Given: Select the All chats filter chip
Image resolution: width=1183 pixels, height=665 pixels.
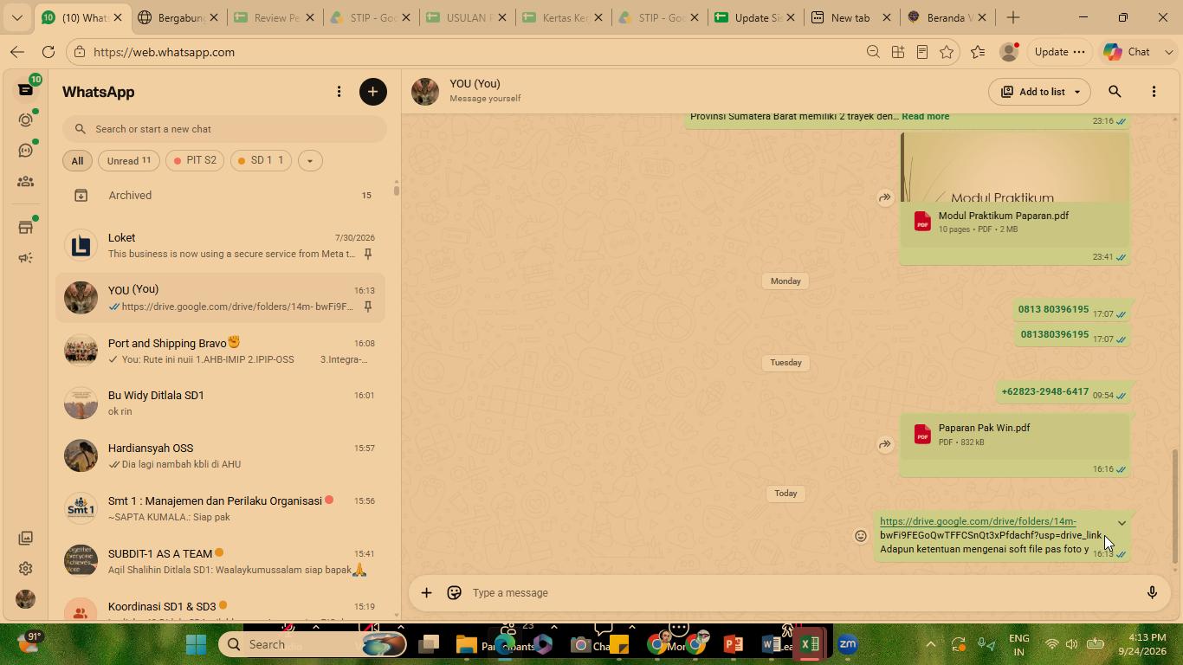Looking at the screenshot, I should (x=77, y=160).
